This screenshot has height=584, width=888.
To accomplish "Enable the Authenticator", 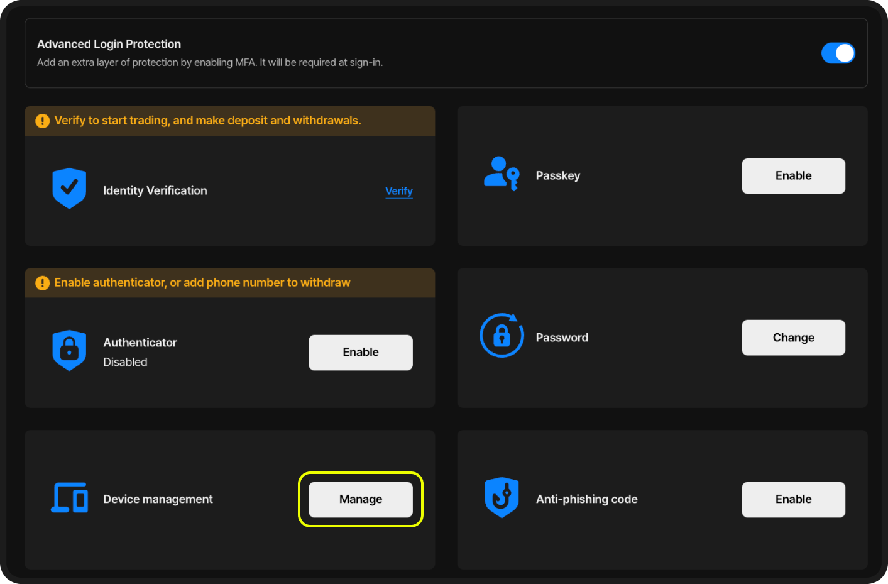I will [x=361, y=353].
